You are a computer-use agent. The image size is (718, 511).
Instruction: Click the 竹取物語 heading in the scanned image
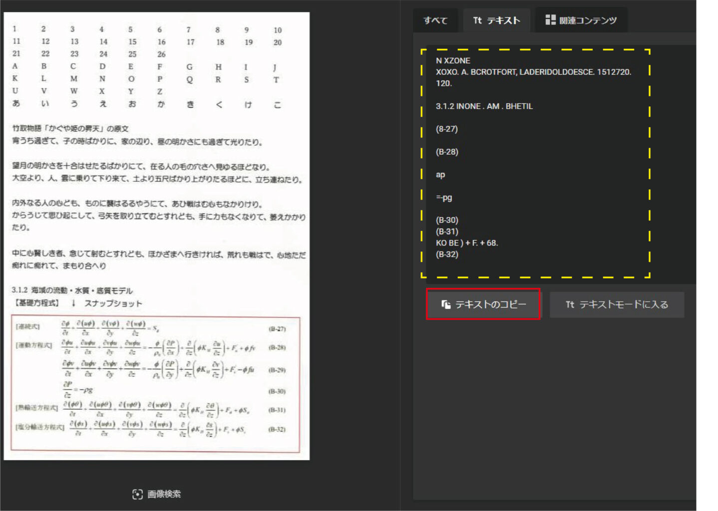70,129
